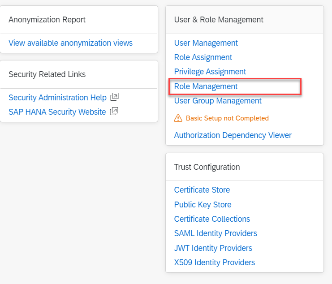Click the User & Role Management card header
The image size is (332, 284).
pos(219,20)
